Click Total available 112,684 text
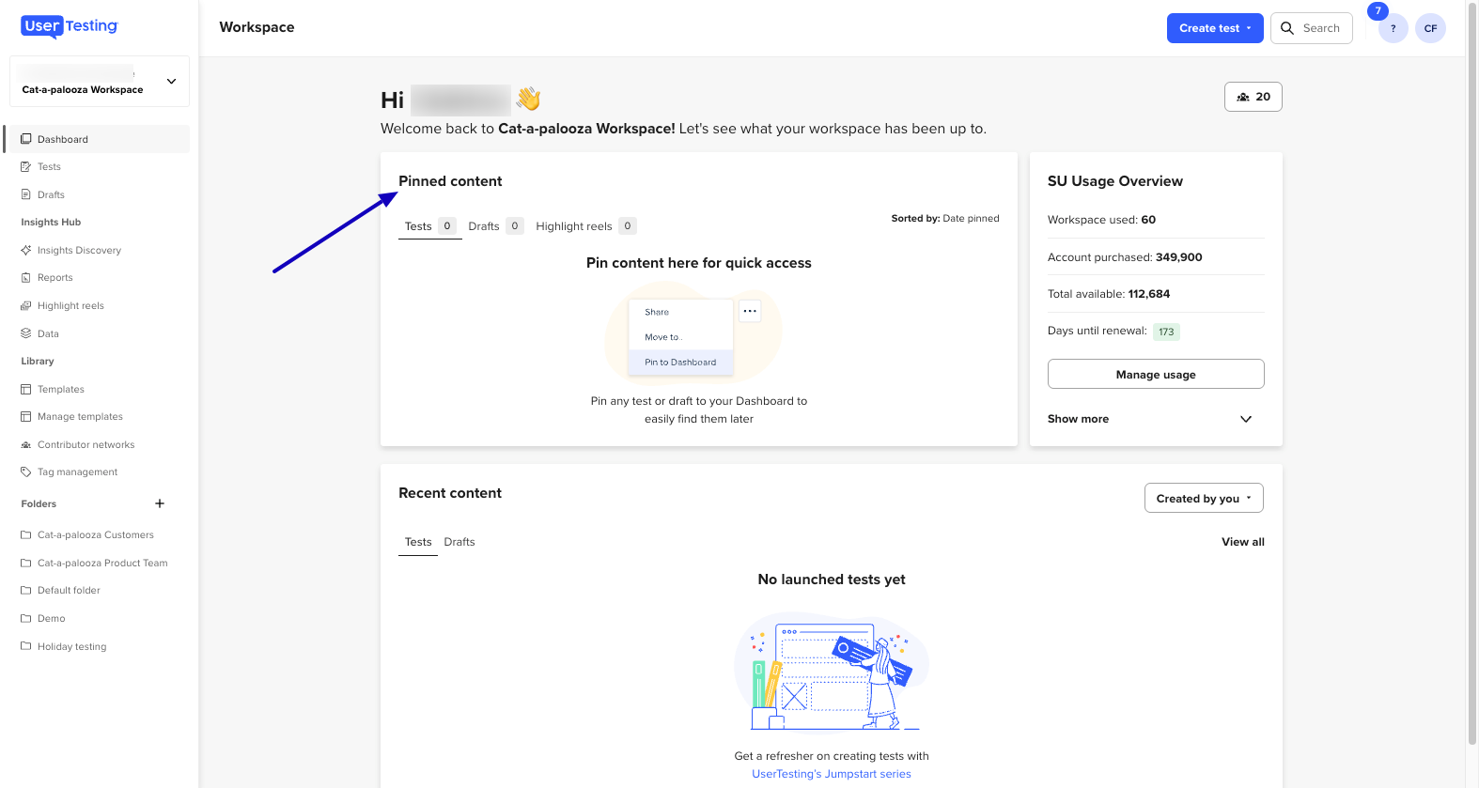The image size is (1479, 788). (1109, 294)
